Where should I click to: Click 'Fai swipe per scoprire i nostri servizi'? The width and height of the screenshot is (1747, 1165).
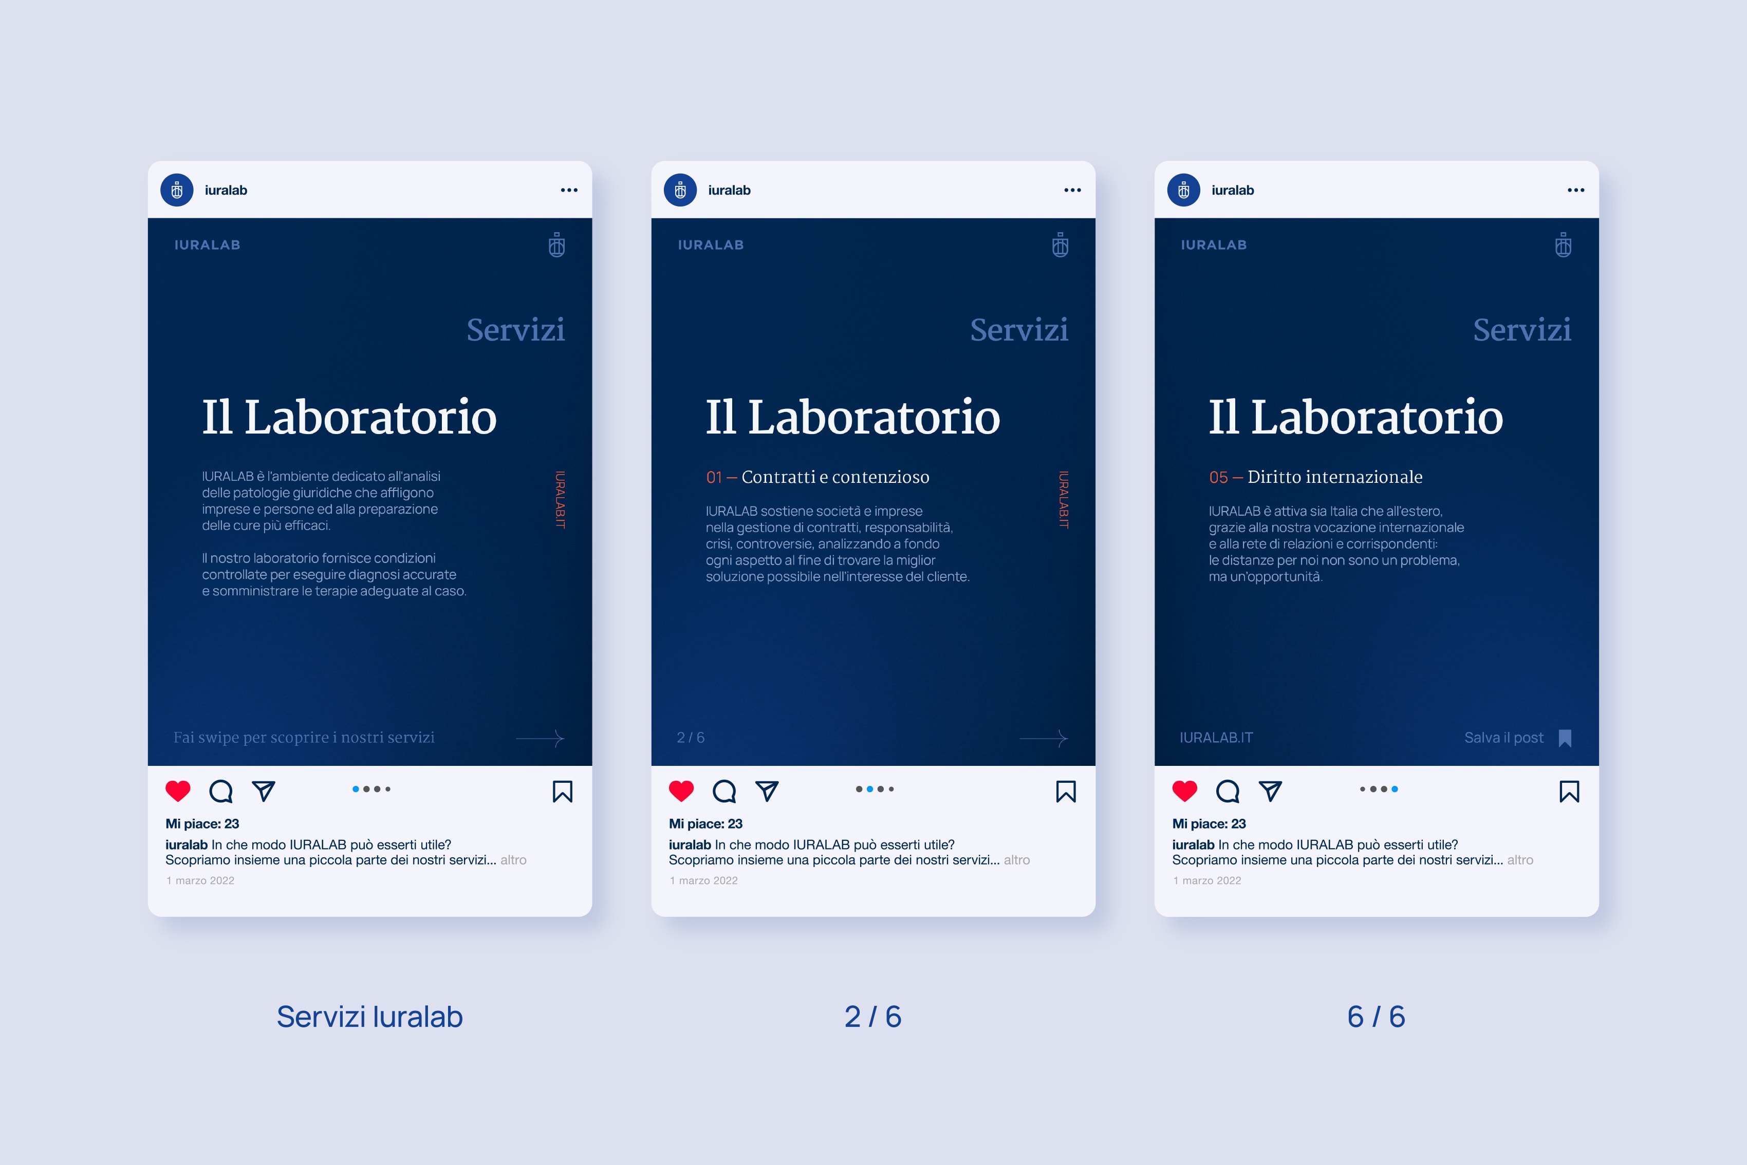click(304, 738)
